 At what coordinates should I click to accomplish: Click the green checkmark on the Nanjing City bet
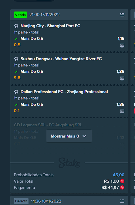tap(16, 39)
